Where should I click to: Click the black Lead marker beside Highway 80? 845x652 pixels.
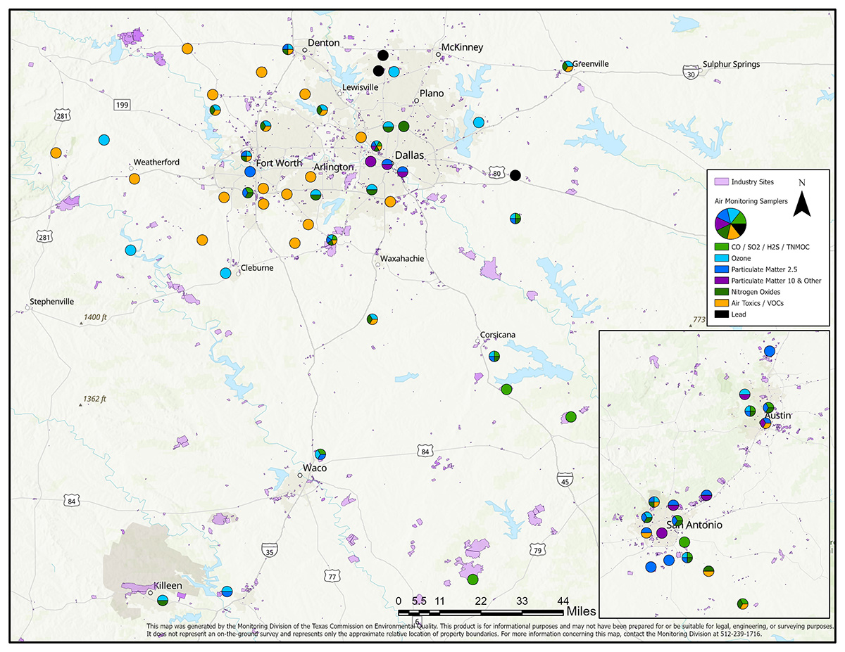[x=515, y=175]
